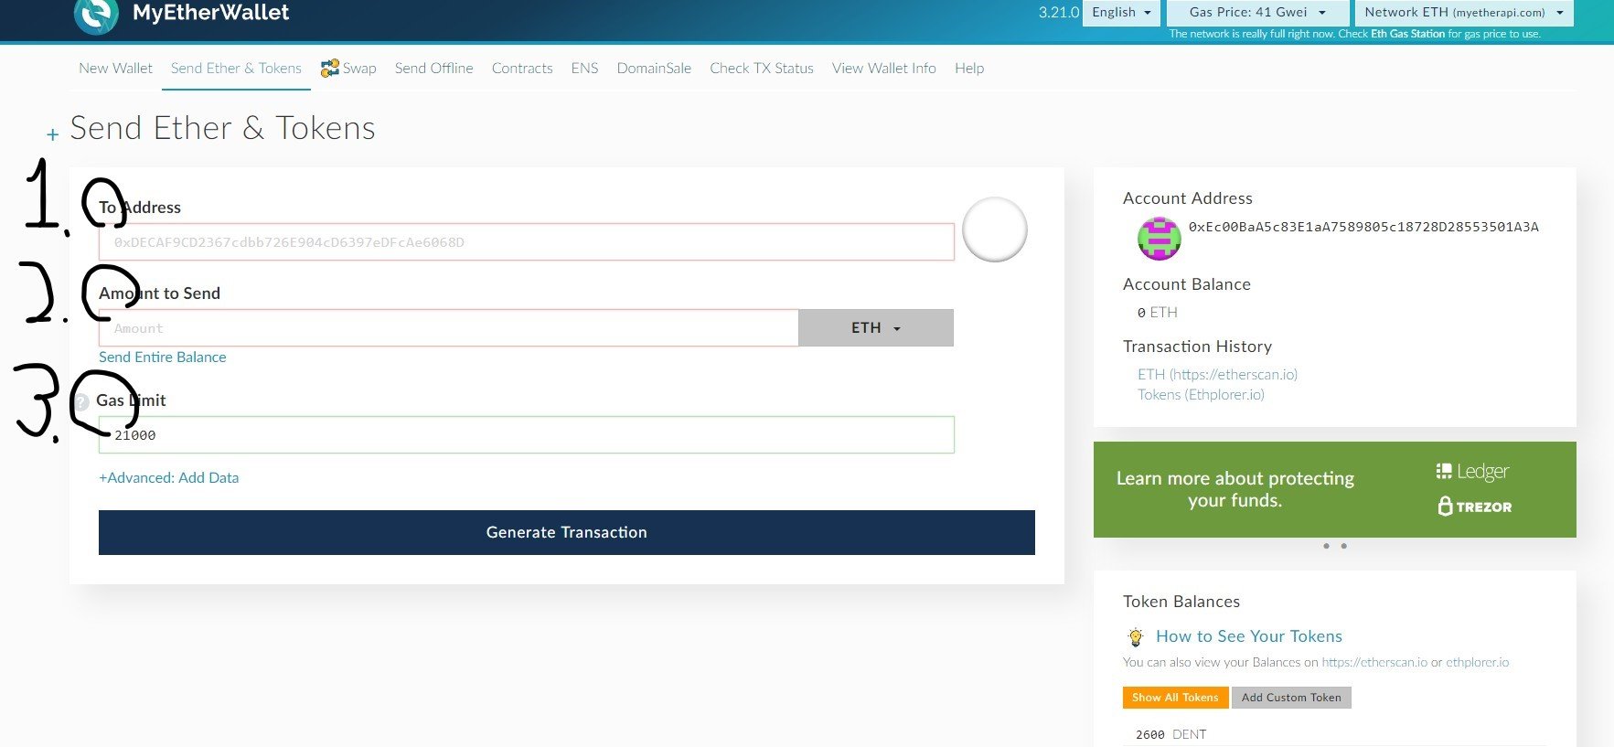Open the Ledger logo link
Screen dimensions: 1614x747
point(1472,472)
